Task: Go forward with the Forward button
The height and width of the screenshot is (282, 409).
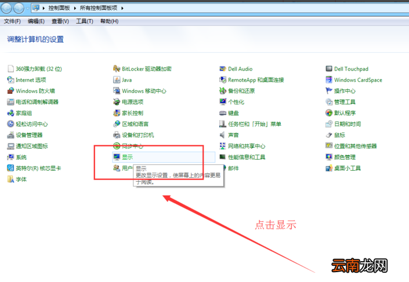Action: 19,8
